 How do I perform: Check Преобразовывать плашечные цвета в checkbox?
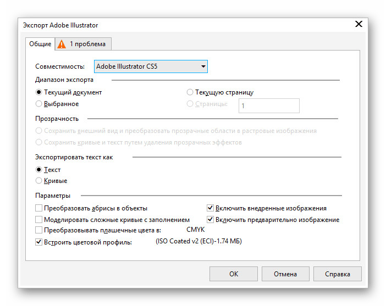(x=38, y=230)
